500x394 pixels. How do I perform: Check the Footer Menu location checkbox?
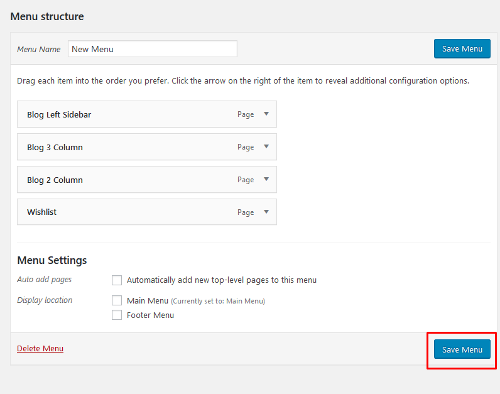pyautogui.click(x=117, y=315)
